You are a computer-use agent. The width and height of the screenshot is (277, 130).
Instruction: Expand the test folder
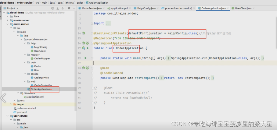(14, 100)
